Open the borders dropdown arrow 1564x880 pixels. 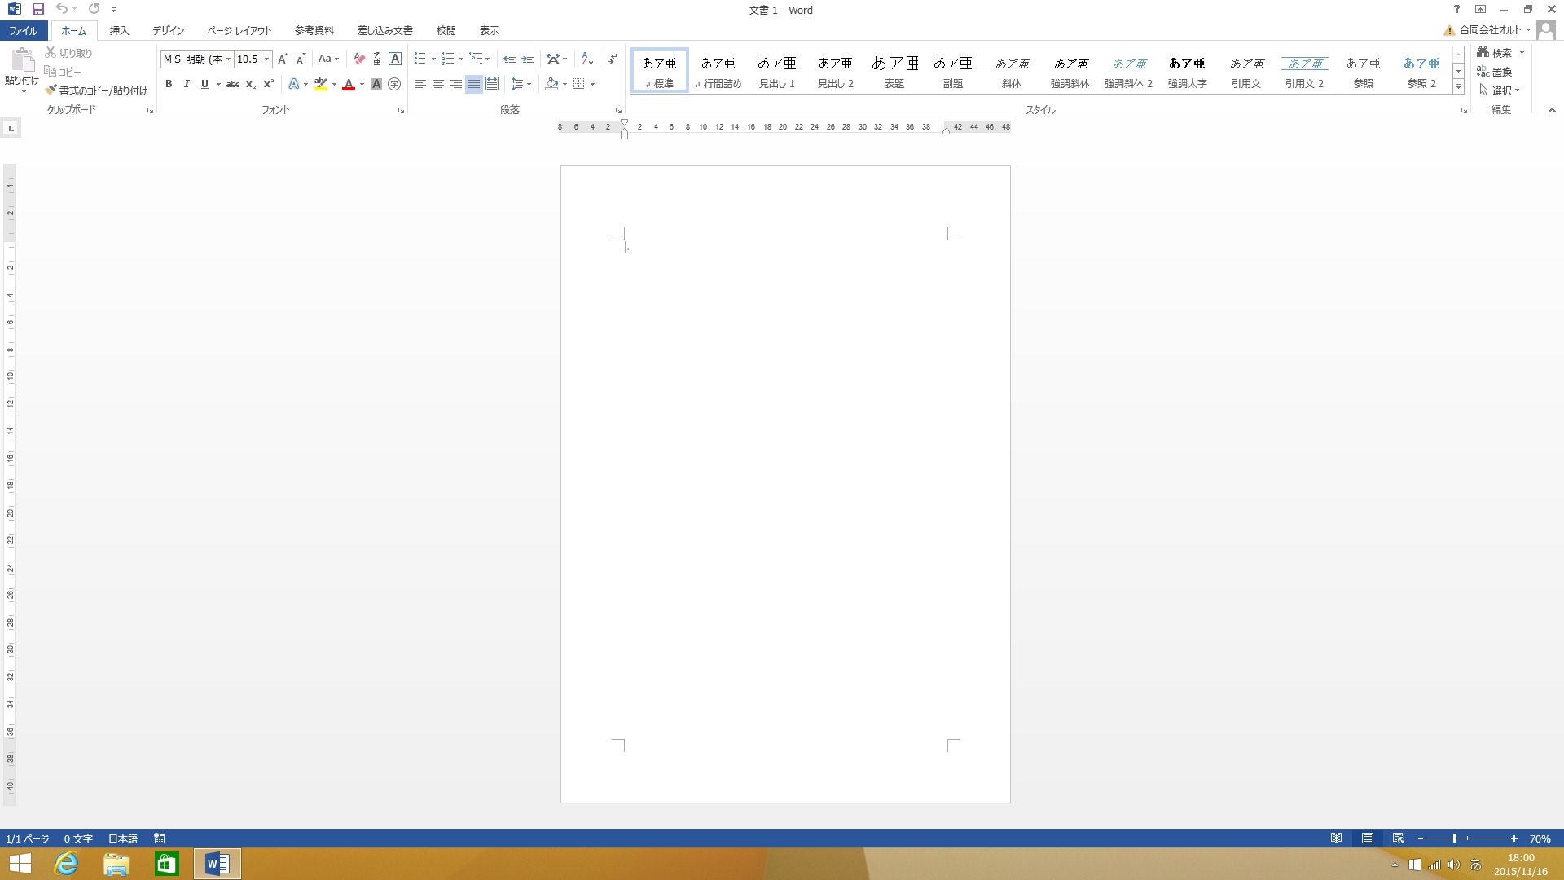tap(592, 84)
